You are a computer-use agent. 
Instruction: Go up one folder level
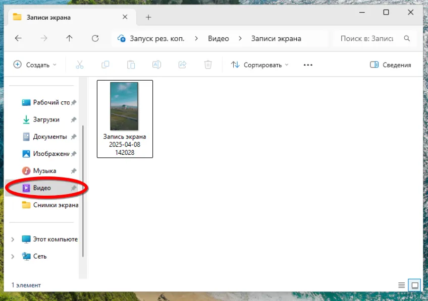(x=69, y=38)
